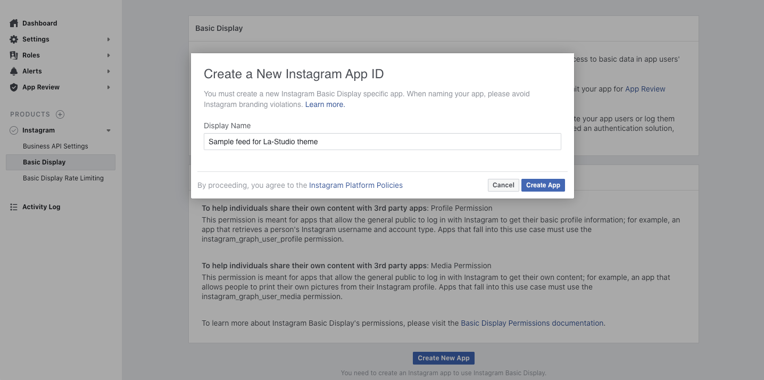Click the Settings gear icon
Screen dimensions: 764x380
click(14, 39)
